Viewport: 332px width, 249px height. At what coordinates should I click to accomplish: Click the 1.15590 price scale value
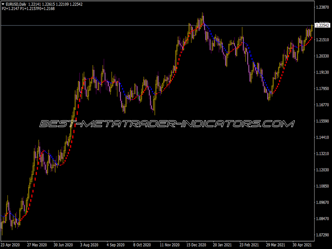322,121
